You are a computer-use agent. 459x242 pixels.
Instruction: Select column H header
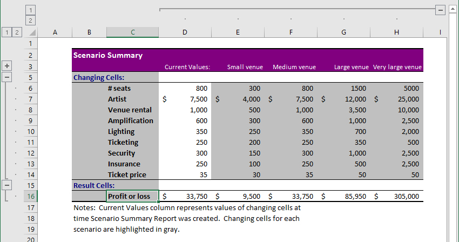point(397,32)
